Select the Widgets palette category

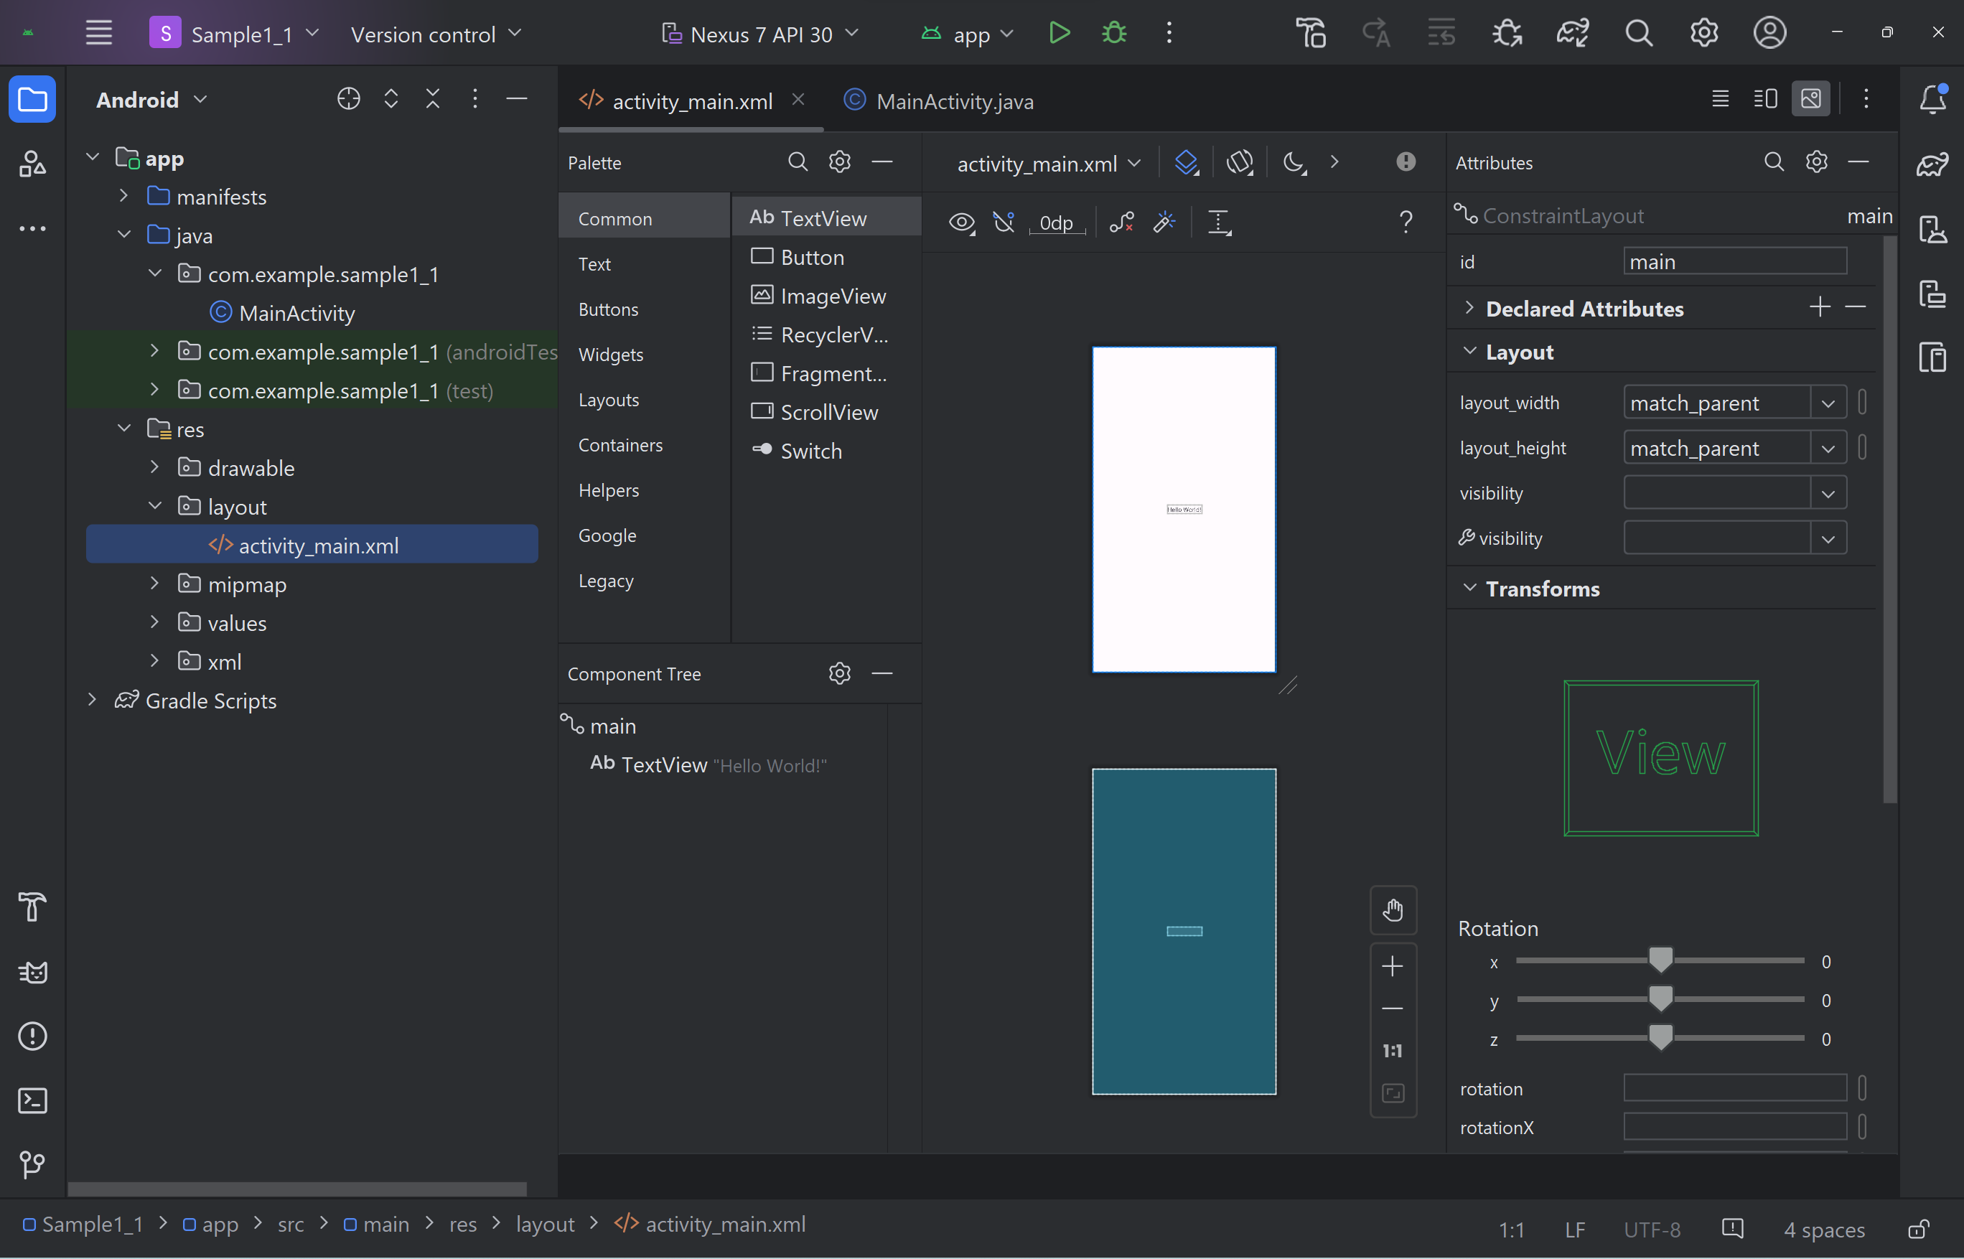[611, 354]
